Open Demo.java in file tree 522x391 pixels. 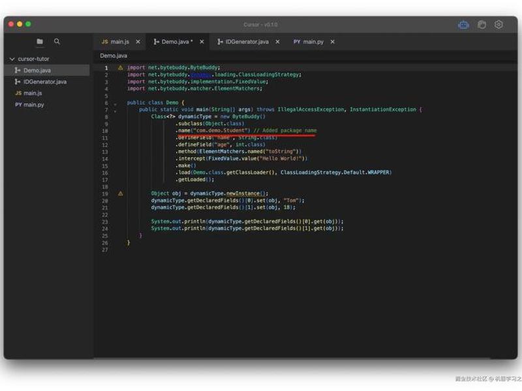[x=46, y=70]
